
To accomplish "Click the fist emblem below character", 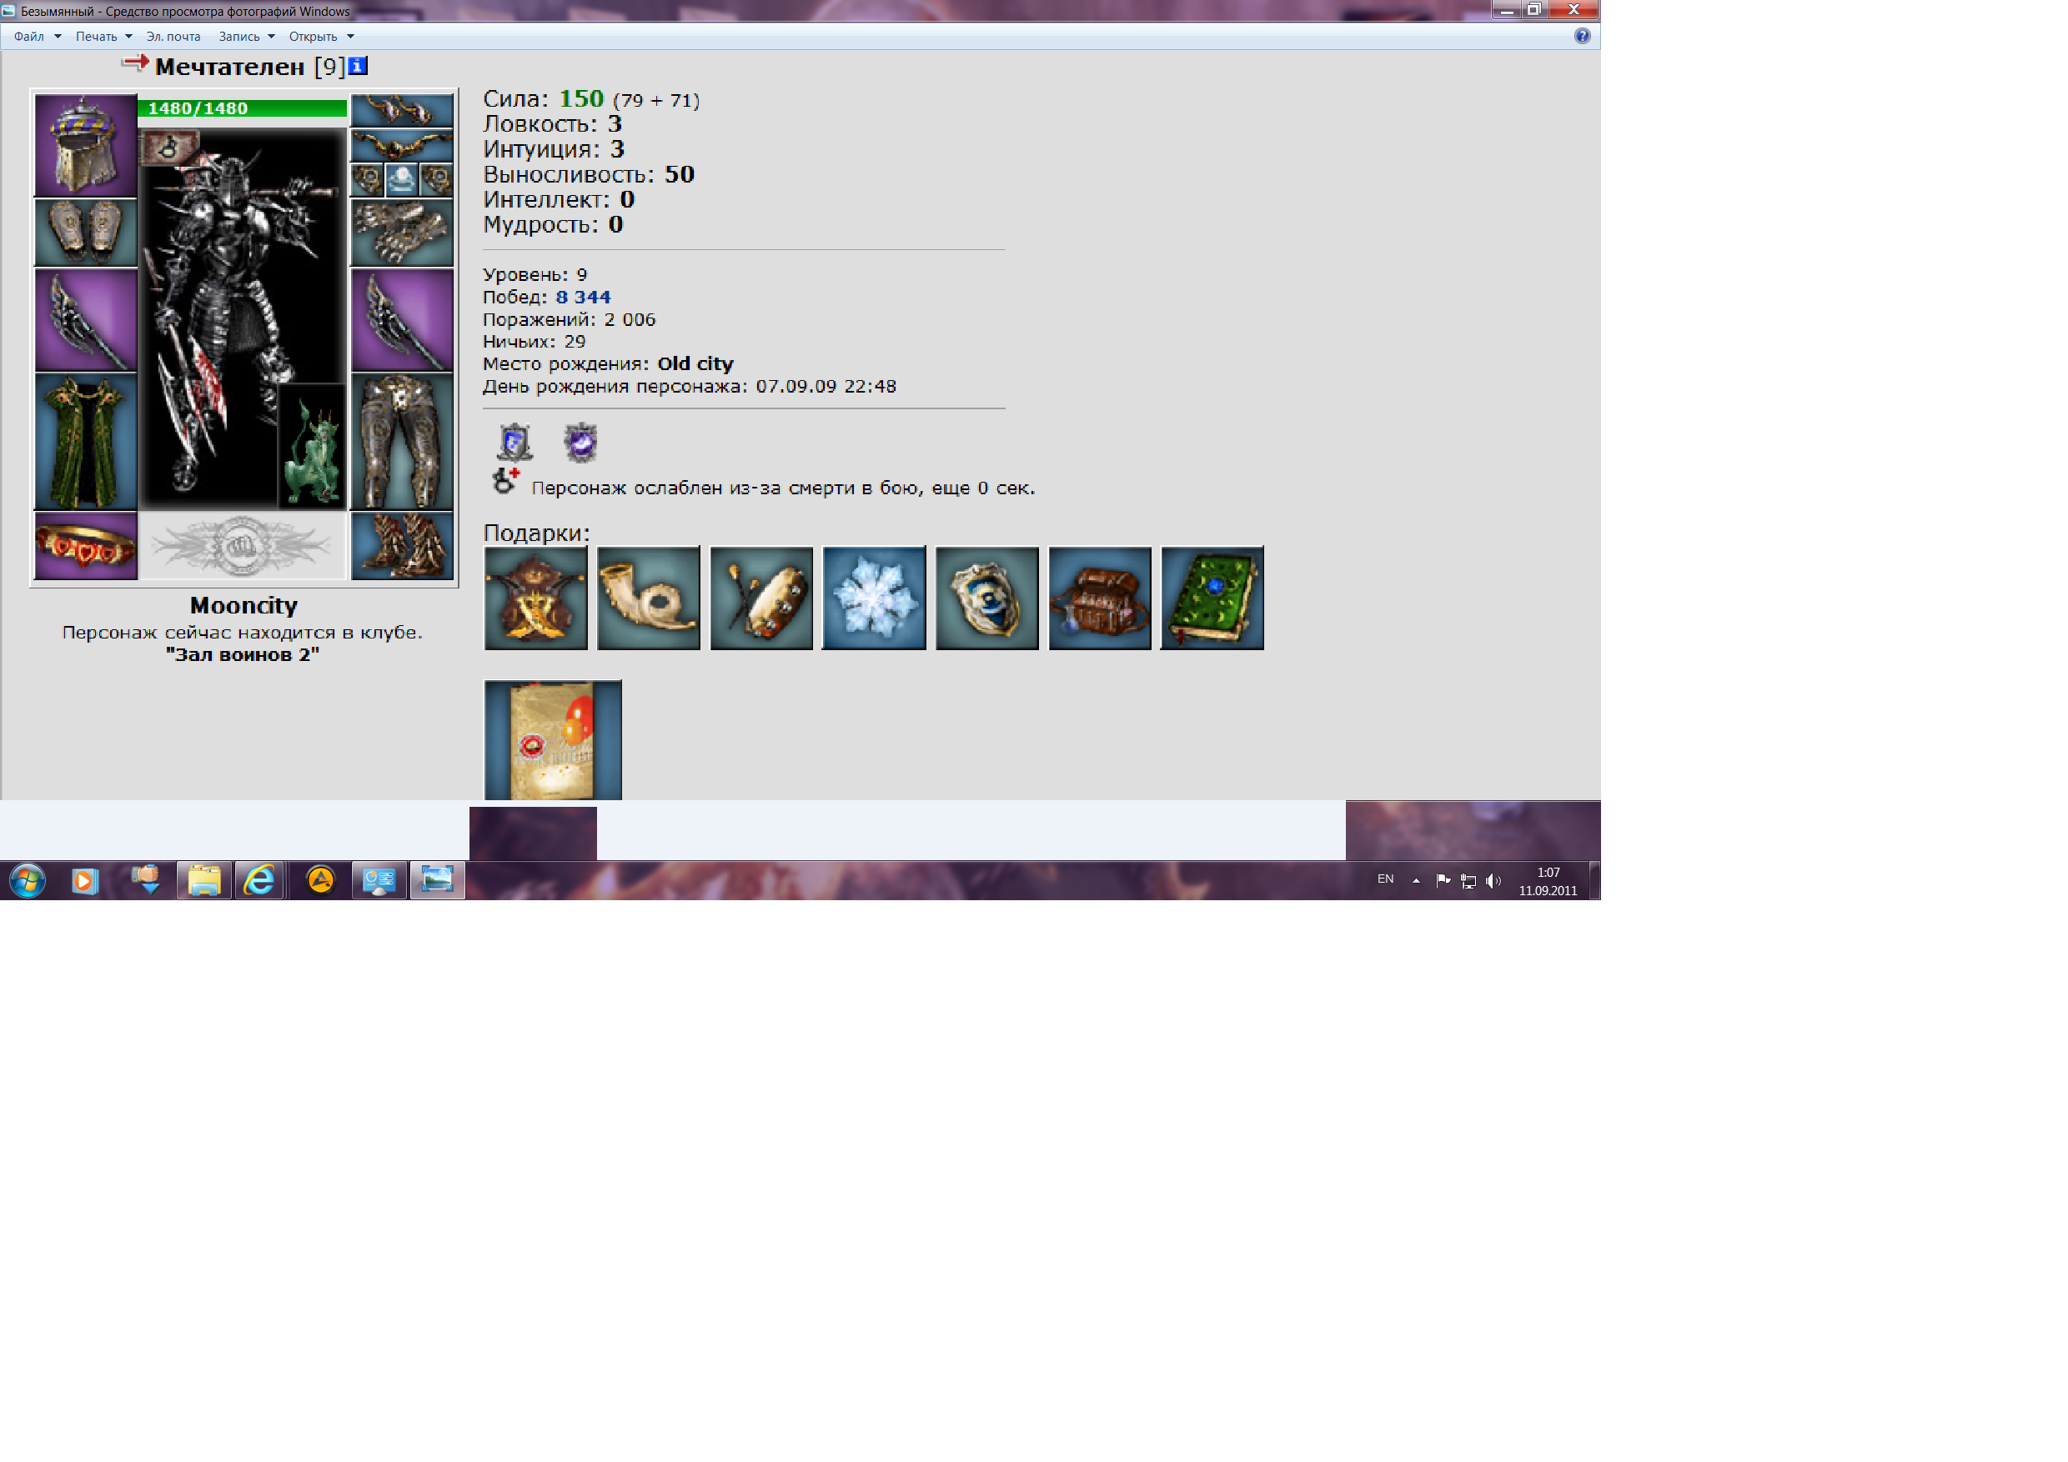I will tap(243, 546).
